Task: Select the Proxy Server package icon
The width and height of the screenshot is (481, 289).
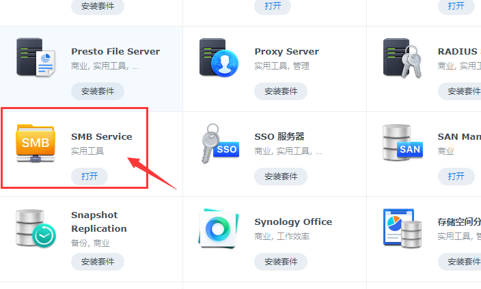Action: coord(219,57)
